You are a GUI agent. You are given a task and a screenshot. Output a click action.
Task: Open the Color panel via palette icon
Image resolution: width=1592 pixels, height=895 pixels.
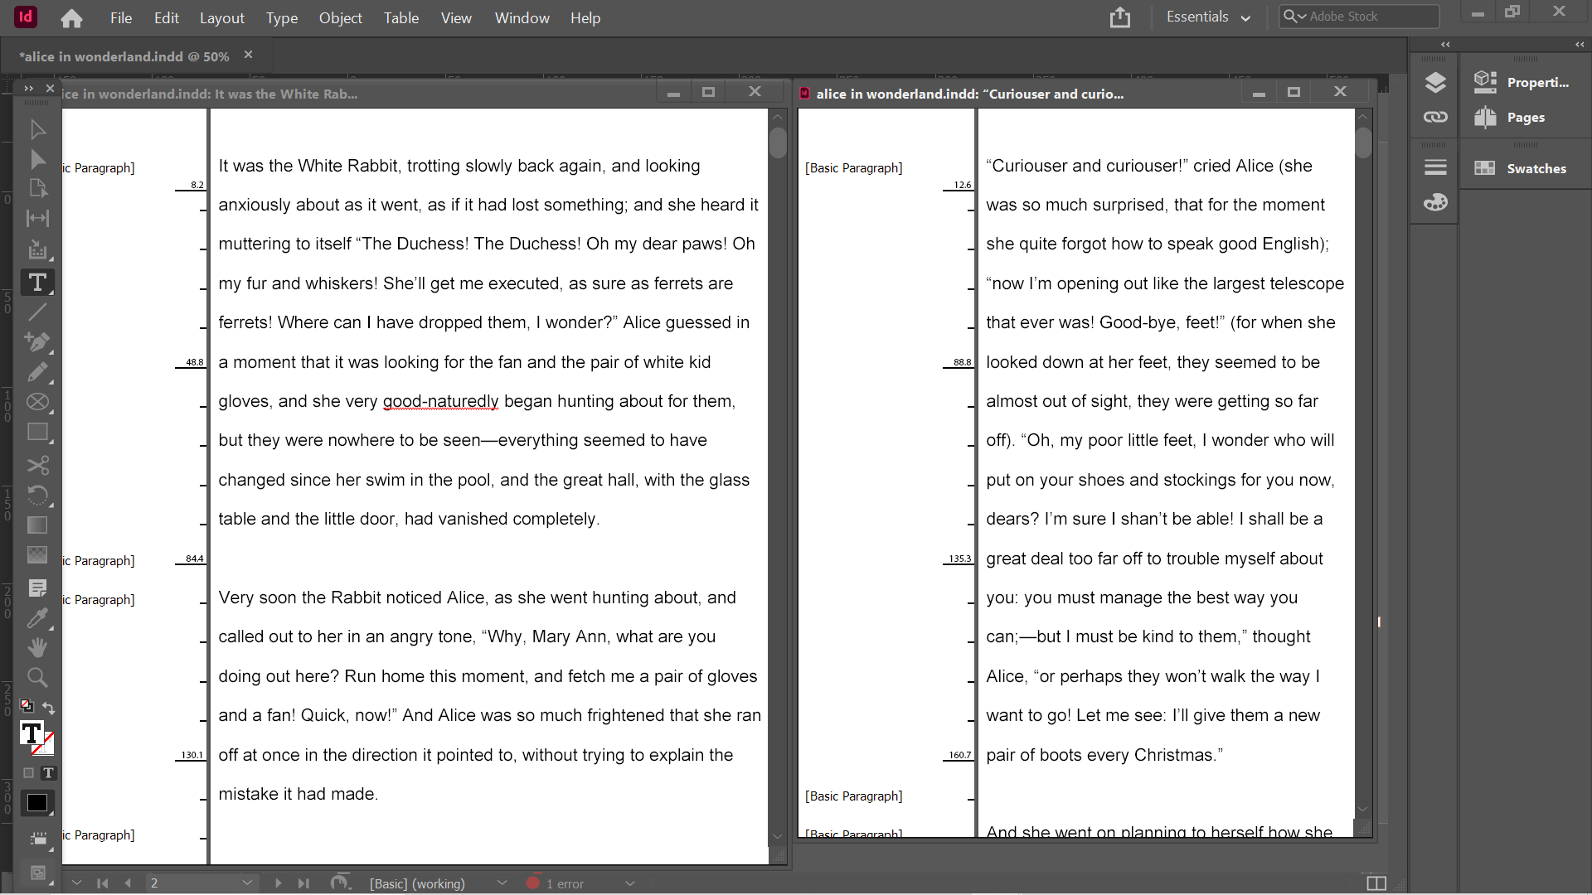(x=1435, y=202)
